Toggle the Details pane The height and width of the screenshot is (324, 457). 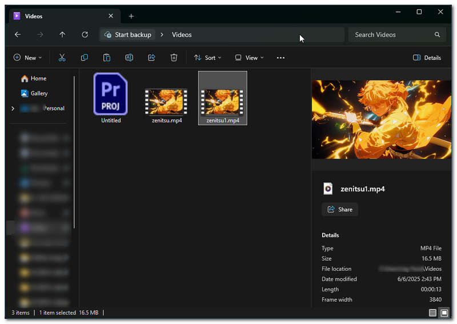coord(427,58)
